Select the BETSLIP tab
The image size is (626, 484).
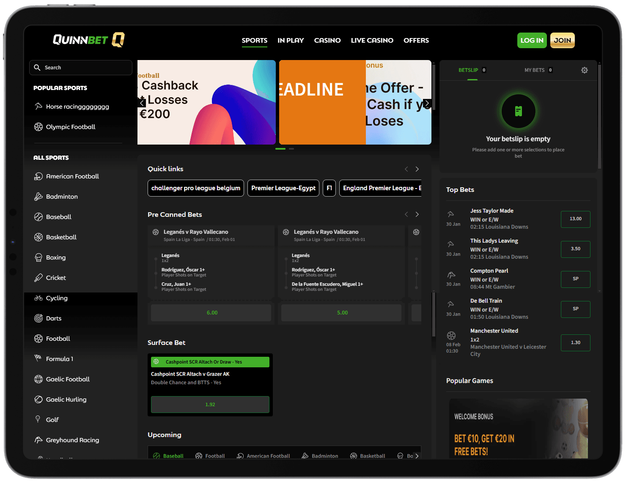pyautogui.click(x=472, y=70)
